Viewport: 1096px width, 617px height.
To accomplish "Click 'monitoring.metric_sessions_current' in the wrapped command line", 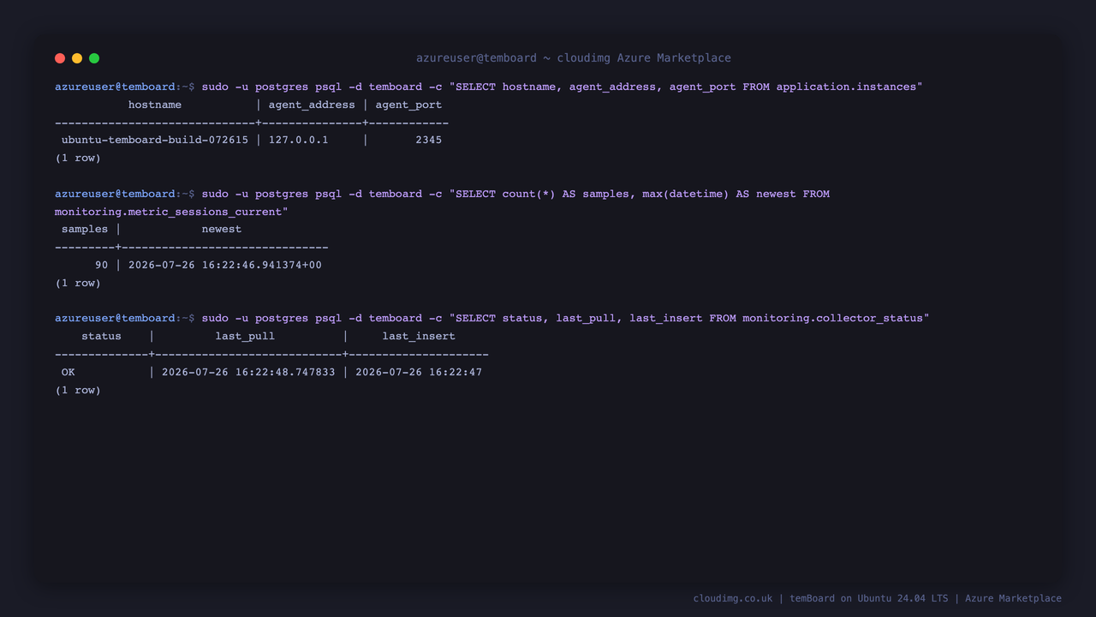I will [168, 212].
